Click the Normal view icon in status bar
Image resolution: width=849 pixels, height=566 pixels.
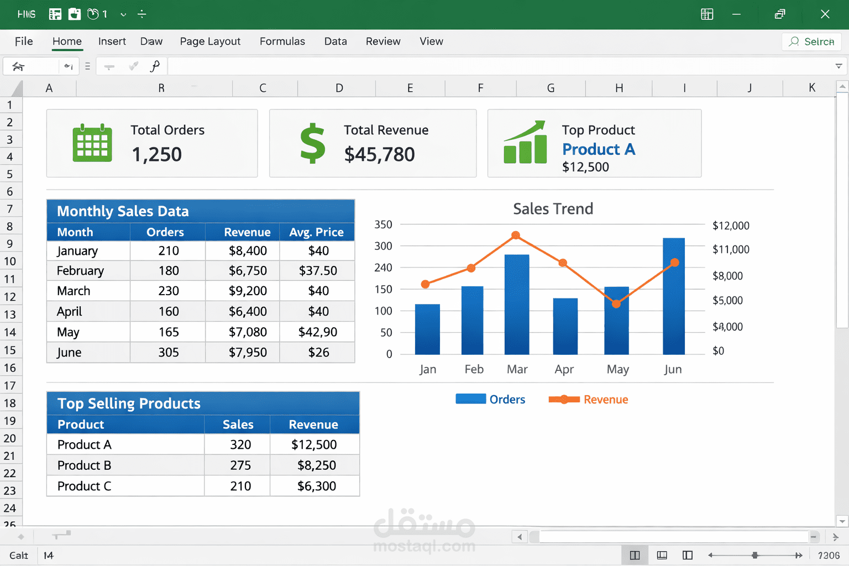pyautogui.click(x=635, y=555)
